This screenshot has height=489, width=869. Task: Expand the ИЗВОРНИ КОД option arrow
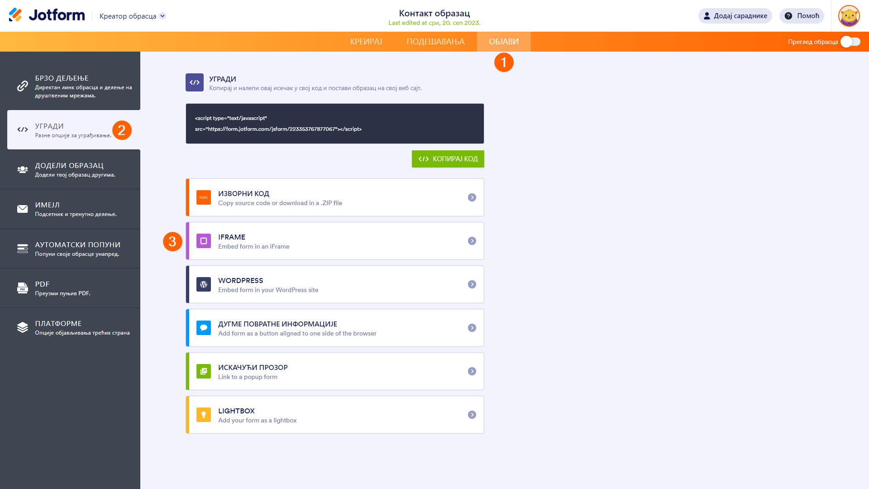coord(472,197)
